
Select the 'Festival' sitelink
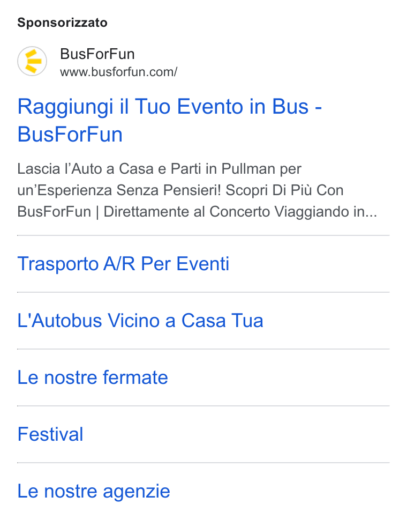[50, 434]
